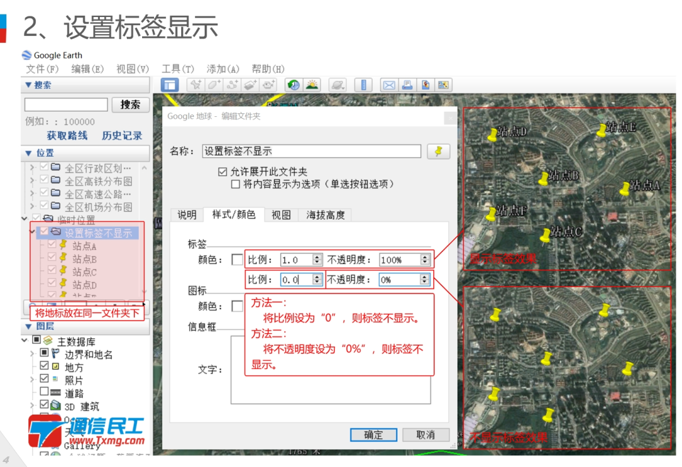
Task: Click the yellow pushpin labeled 站点D on map
Action: coord(493,135)
